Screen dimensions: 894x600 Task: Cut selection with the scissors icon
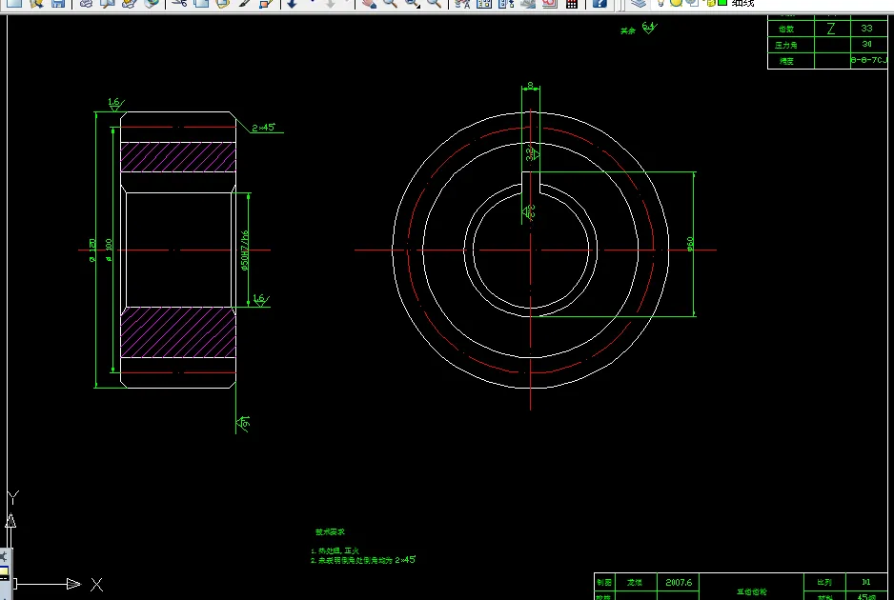click(179, 3)
